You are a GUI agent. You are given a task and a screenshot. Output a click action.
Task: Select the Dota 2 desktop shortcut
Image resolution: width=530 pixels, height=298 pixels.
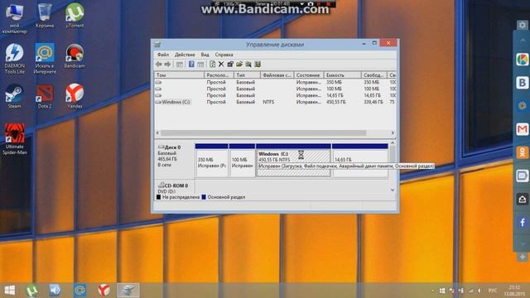point(45,96)
